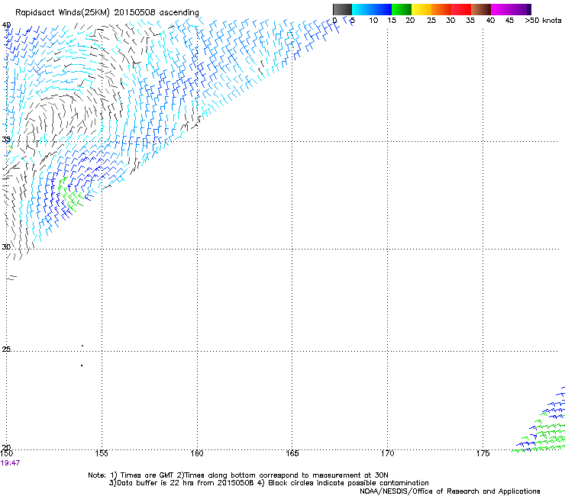Click the green wind barbs cluster near 153E
Image resolution: width=565 pixels, height=496 pixels.
(x=69, y=195)
